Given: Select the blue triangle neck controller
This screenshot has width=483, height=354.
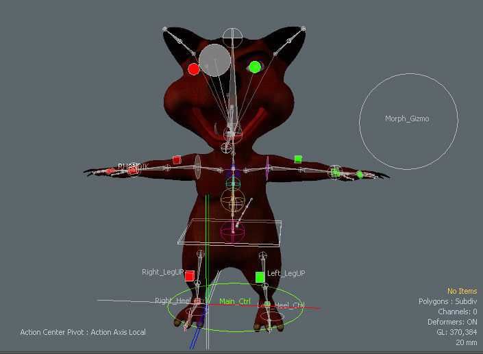Looking at the screenshot, I should (233, 170).
